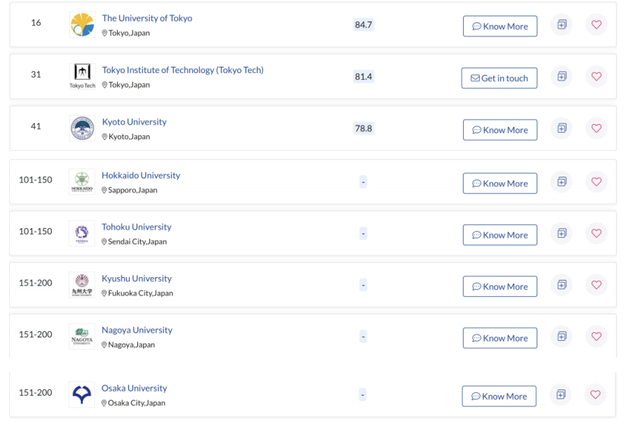Add Osaka University to compare list

[x=561, y=395]
